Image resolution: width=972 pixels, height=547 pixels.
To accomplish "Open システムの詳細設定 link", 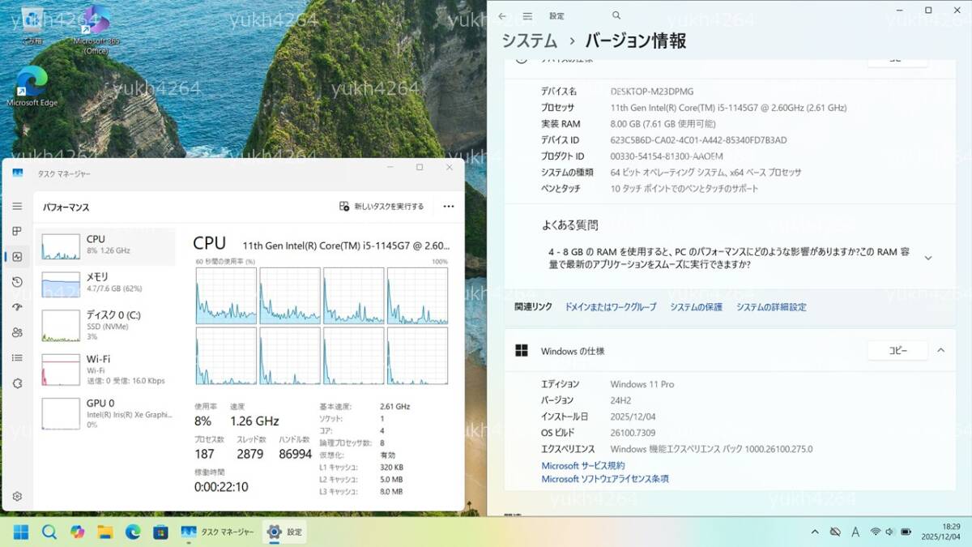I will 771,307.
